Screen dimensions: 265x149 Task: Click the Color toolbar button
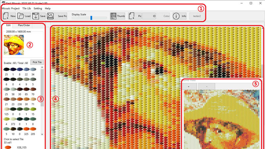tap(163, 16)
